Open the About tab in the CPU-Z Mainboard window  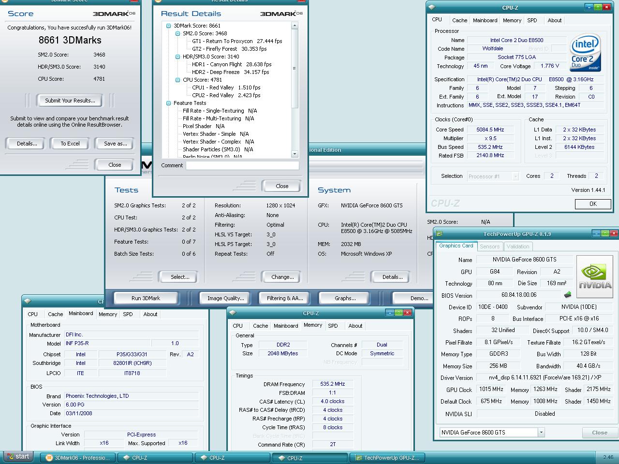point(150,314)
